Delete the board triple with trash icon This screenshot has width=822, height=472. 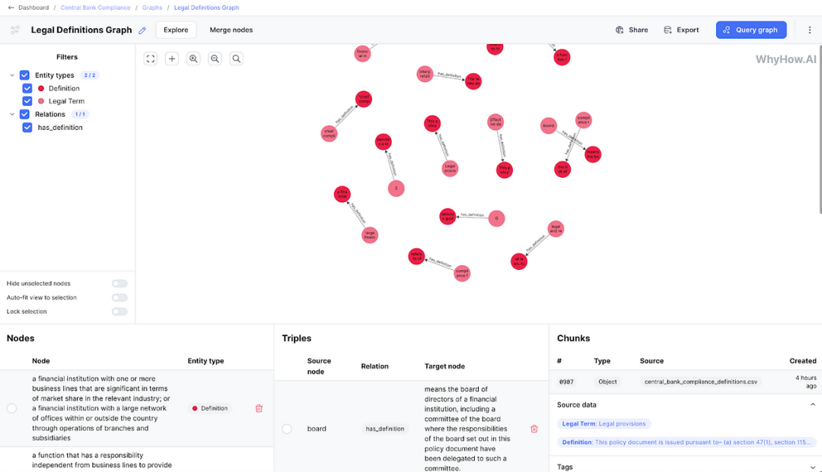tap(534, 429)
